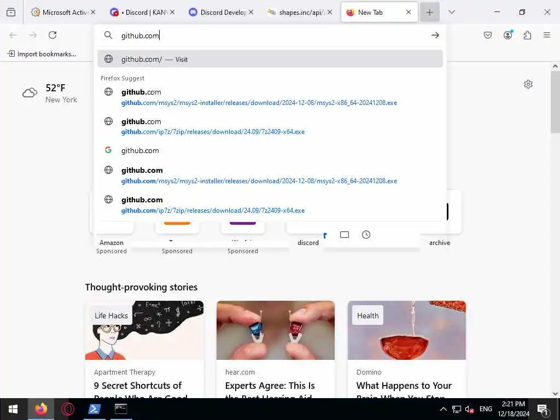
Task: Go back one page
Action: 13,35
